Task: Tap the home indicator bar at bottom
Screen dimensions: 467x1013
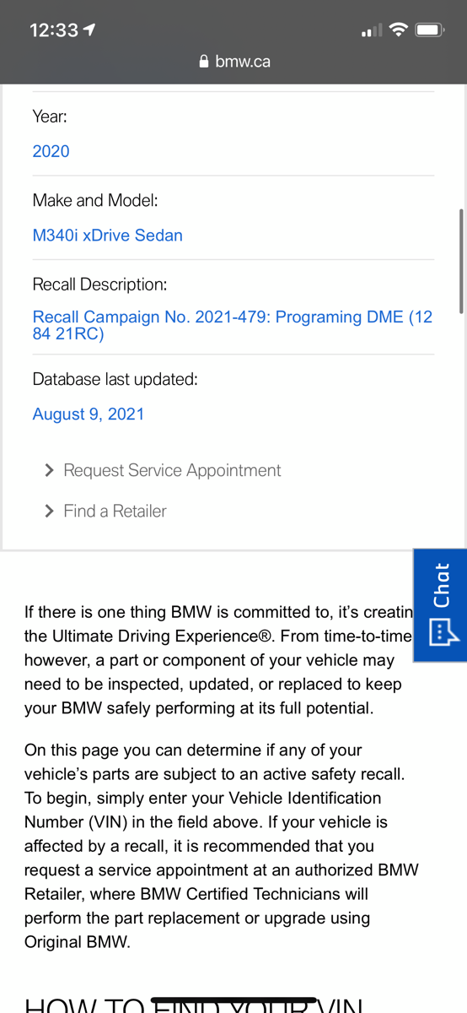Action: 233,1000
